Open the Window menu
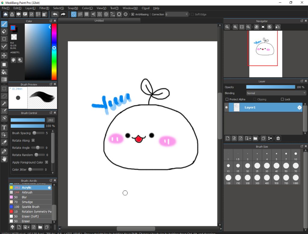The width and height of the screenshot is (308, 234). click(x=130, y=8)
